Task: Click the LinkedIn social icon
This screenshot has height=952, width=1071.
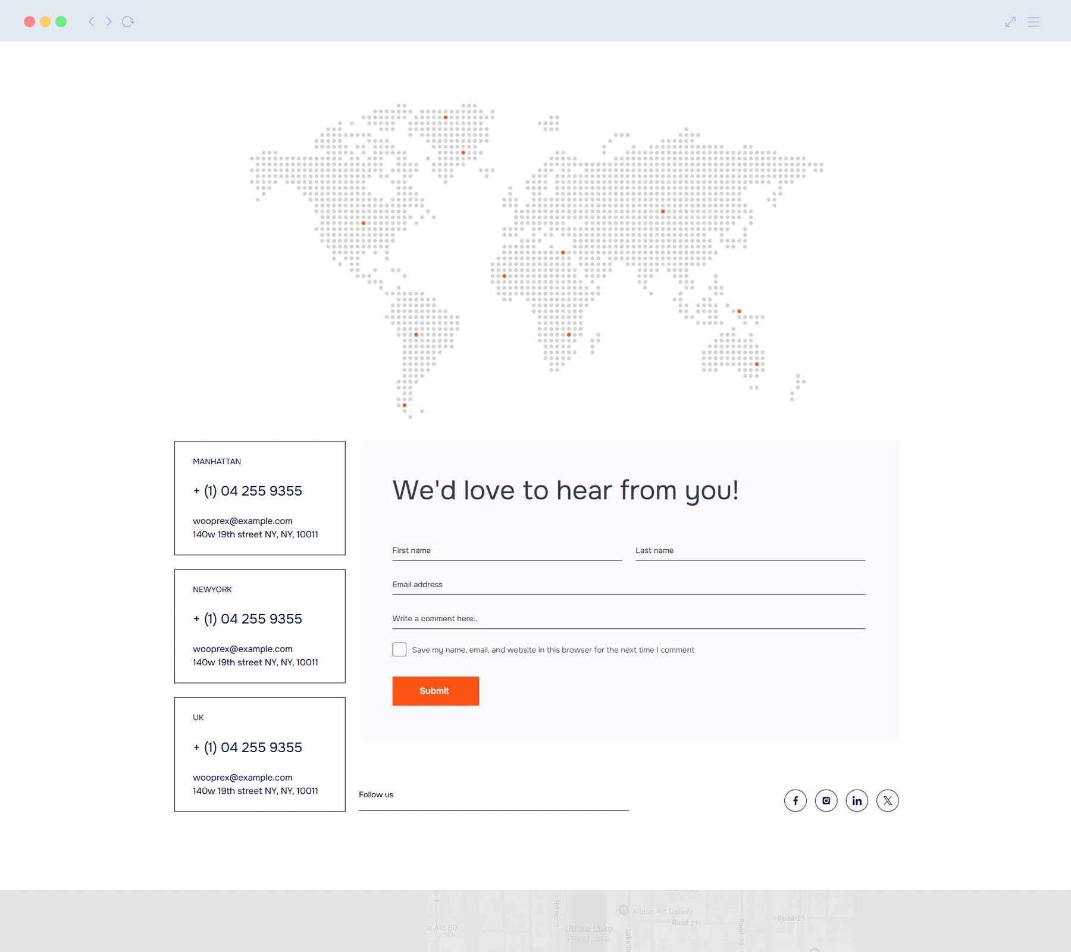Action: [857, 801]
